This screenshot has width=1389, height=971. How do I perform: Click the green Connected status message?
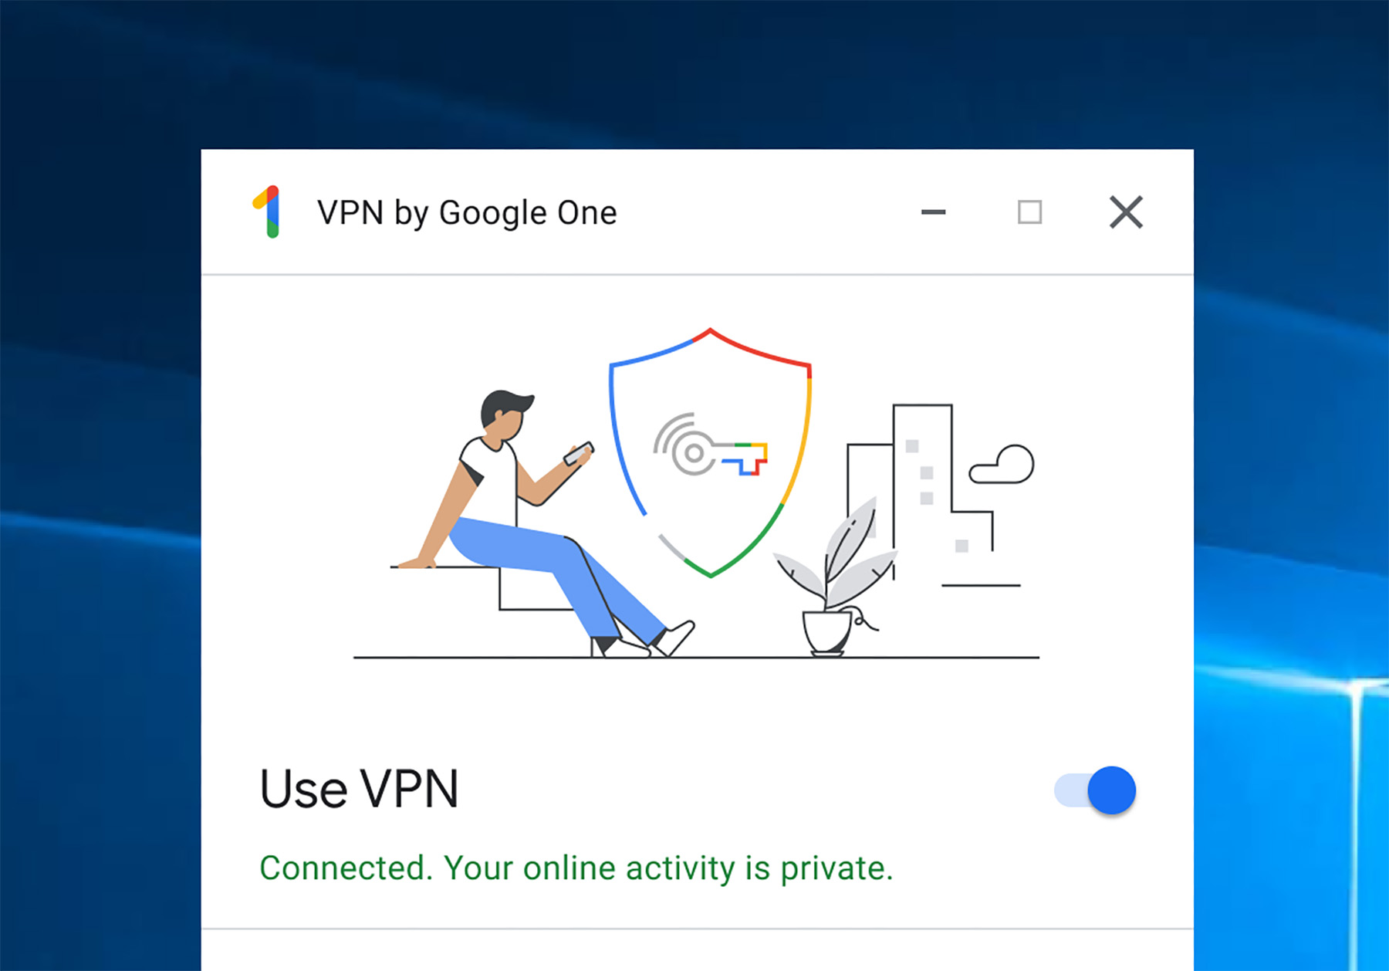(x=576, y=868)
